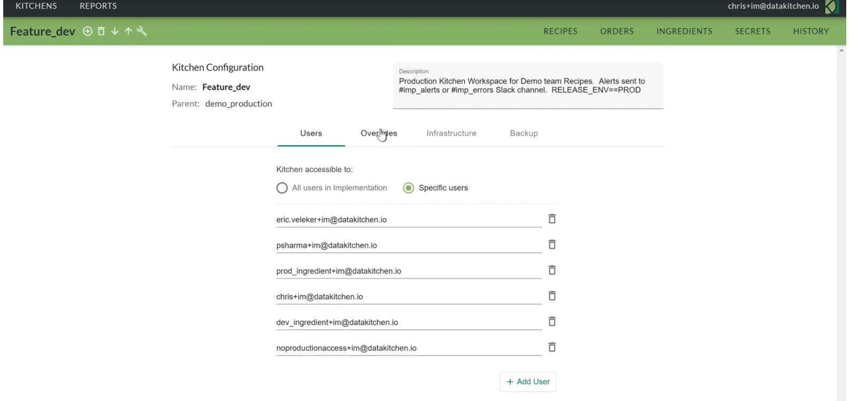Image resolution: width=850 pixels, height=401 pixels.
Task: Go to the Backup tab
Action: tap(524, 133)
